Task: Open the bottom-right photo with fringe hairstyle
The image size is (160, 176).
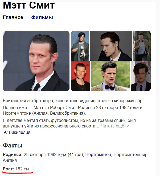Action: tap(141, 76)
